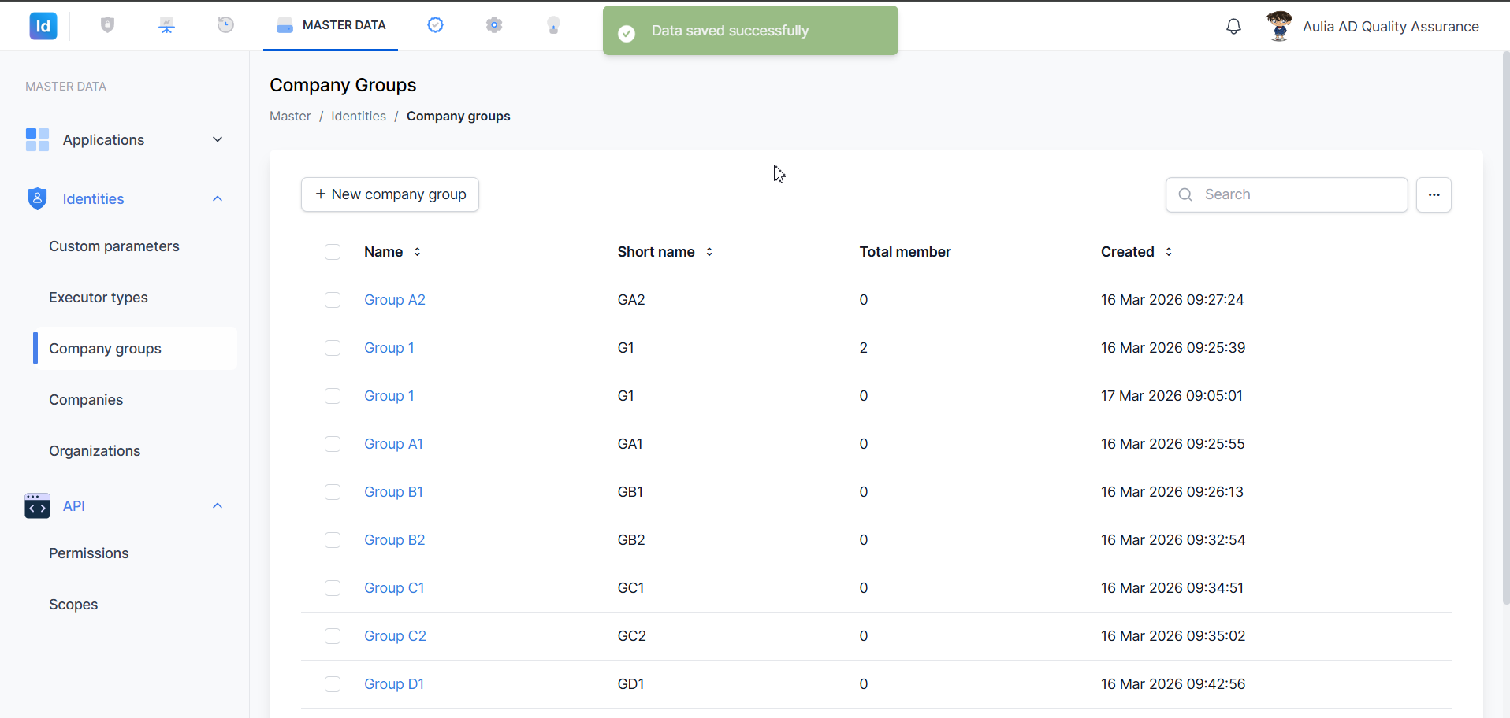Go to Master breadcrumb
1510x718 pixels.
pos(290,116)
